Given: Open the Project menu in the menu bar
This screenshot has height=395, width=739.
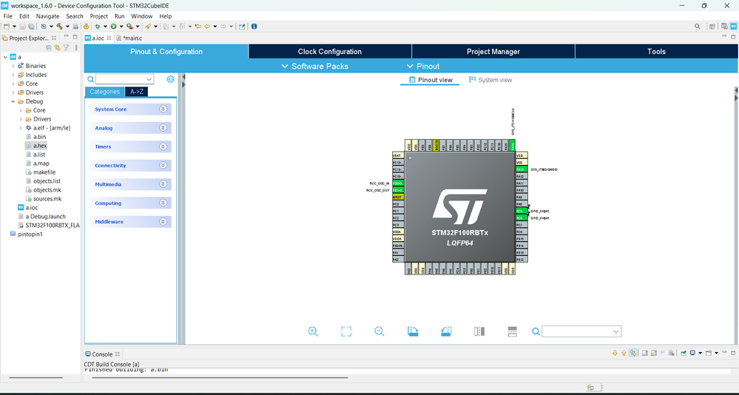Looking at the screenshot, I should coord(98,16).
